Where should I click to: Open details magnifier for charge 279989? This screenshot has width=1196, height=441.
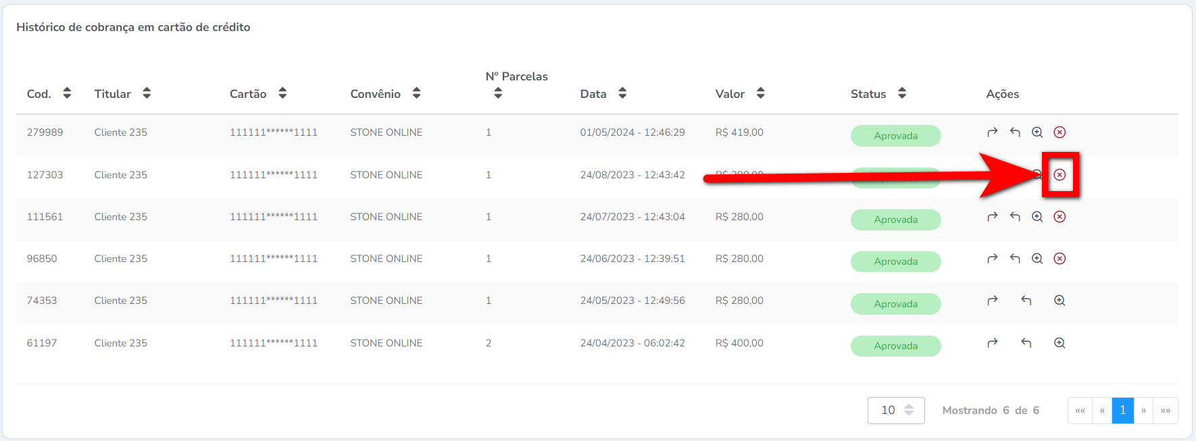point(1037,132)
